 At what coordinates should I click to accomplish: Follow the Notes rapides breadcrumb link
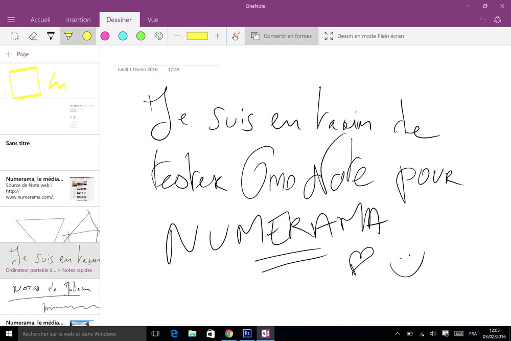(77, 270)
